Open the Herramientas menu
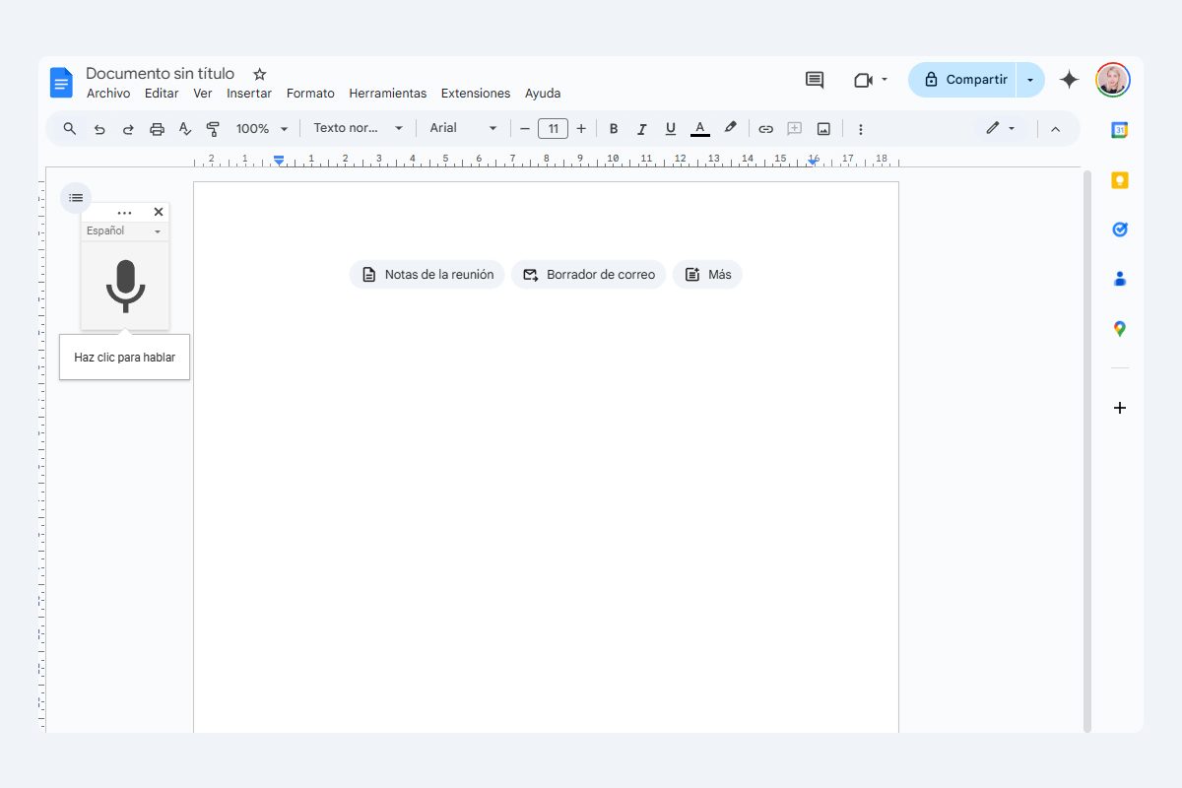This screenshot has height=788, width=1182. [387, 94]
